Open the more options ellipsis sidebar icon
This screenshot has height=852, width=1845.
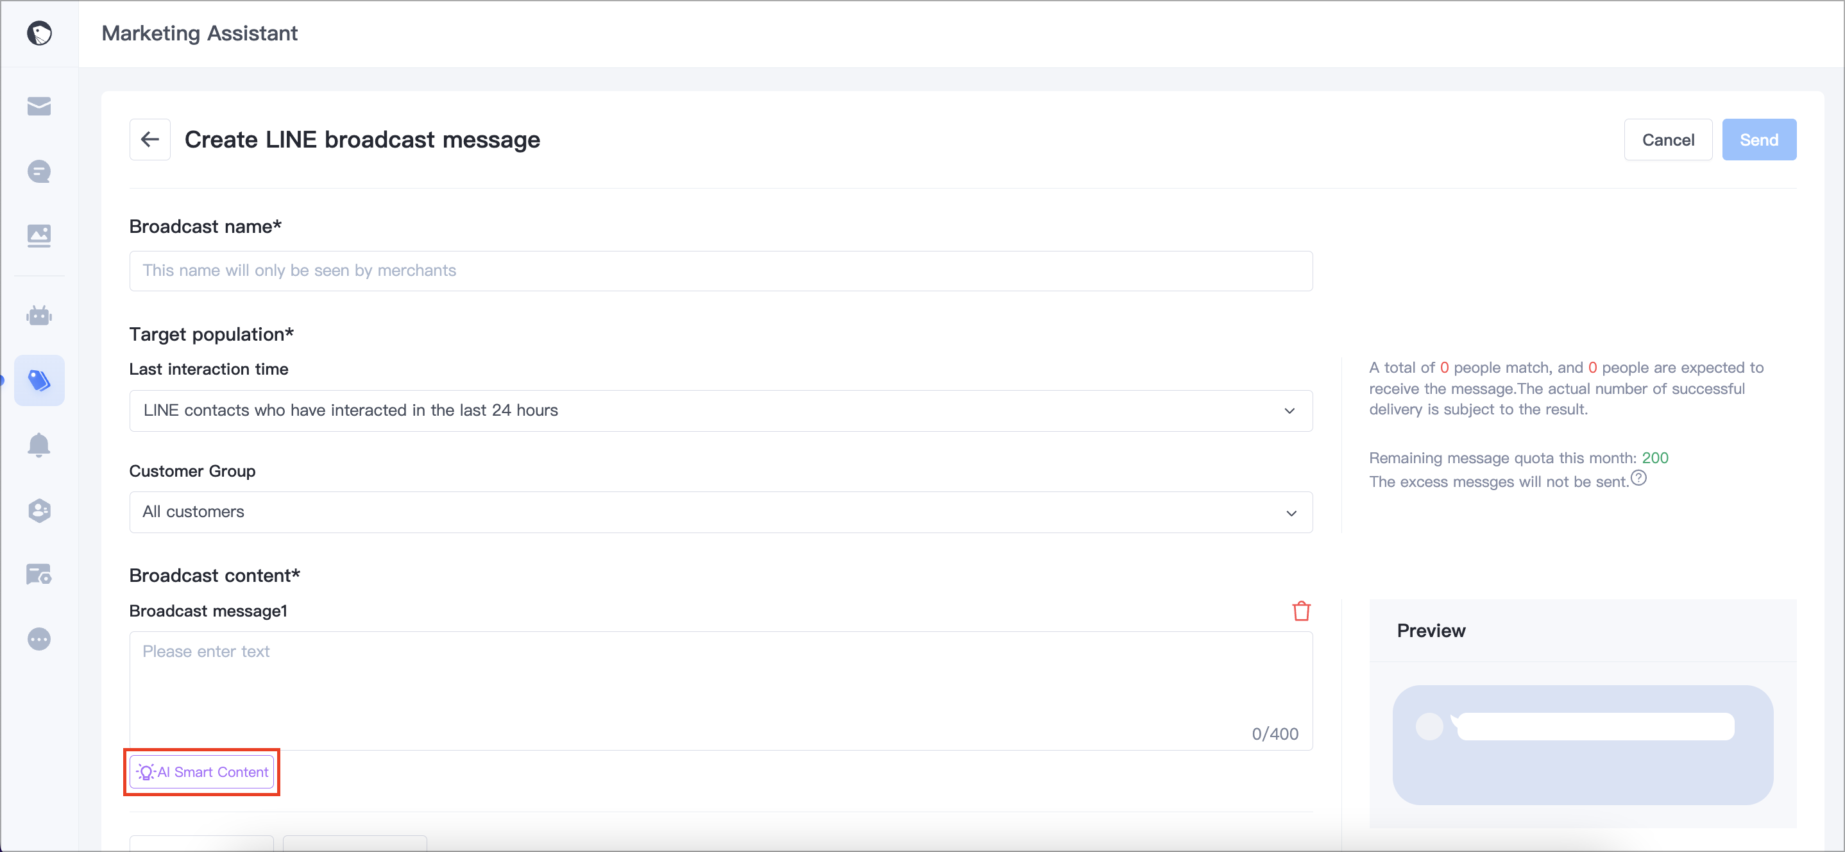(x=39, y=638)
